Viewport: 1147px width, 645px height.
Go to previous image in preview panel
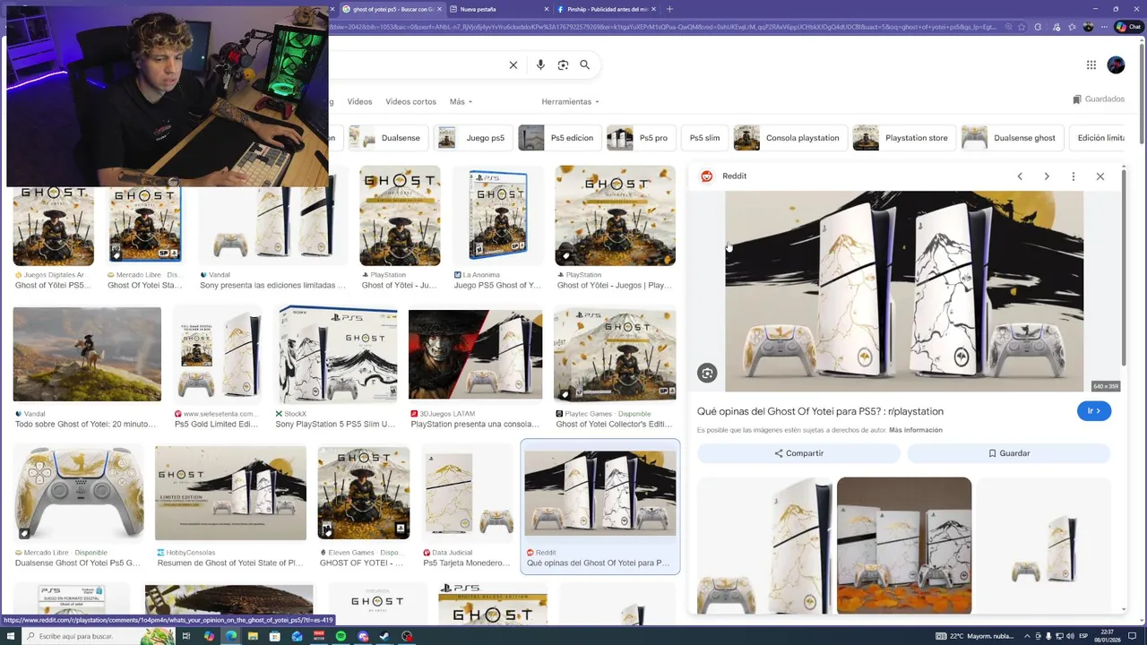click(x=1020, y=176)
